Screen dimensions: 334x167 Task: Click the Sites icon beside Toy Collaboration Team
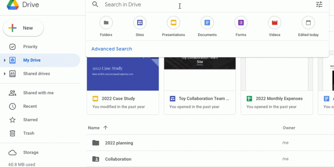[172, 98]
